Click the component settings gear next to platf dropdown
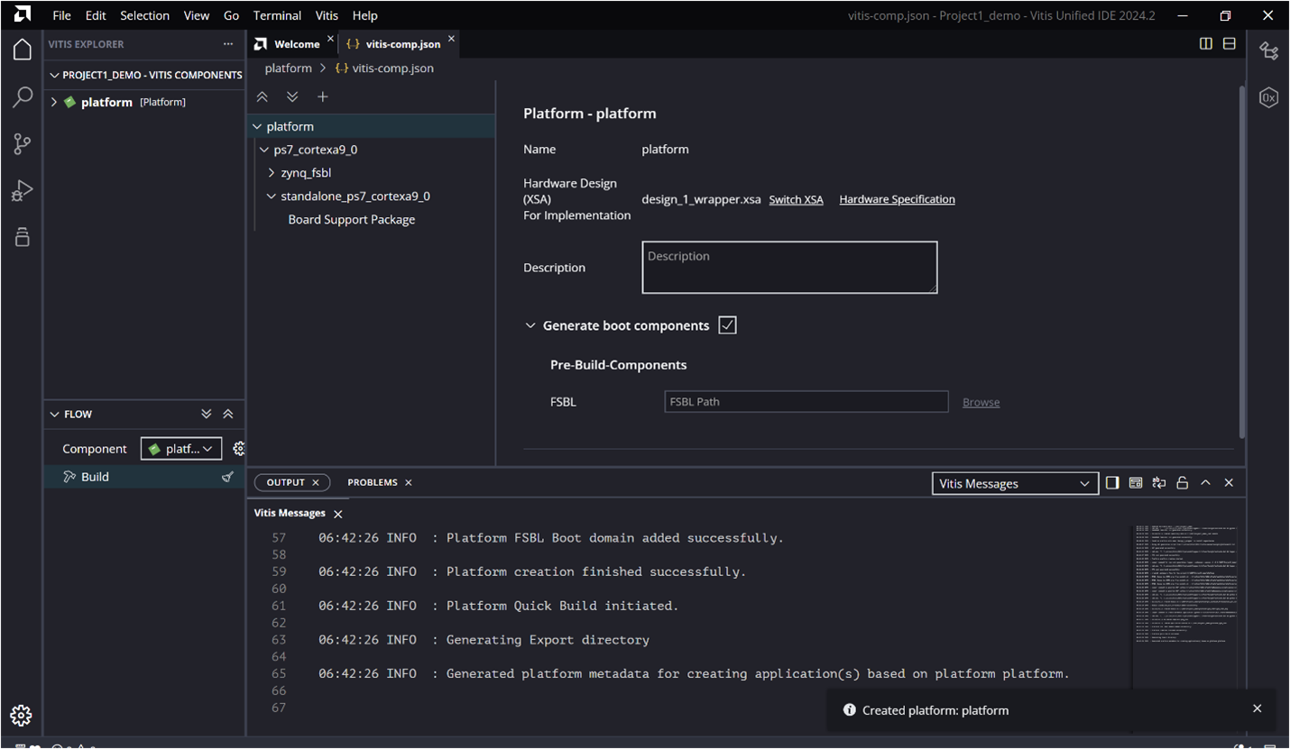 coord(238,448)
